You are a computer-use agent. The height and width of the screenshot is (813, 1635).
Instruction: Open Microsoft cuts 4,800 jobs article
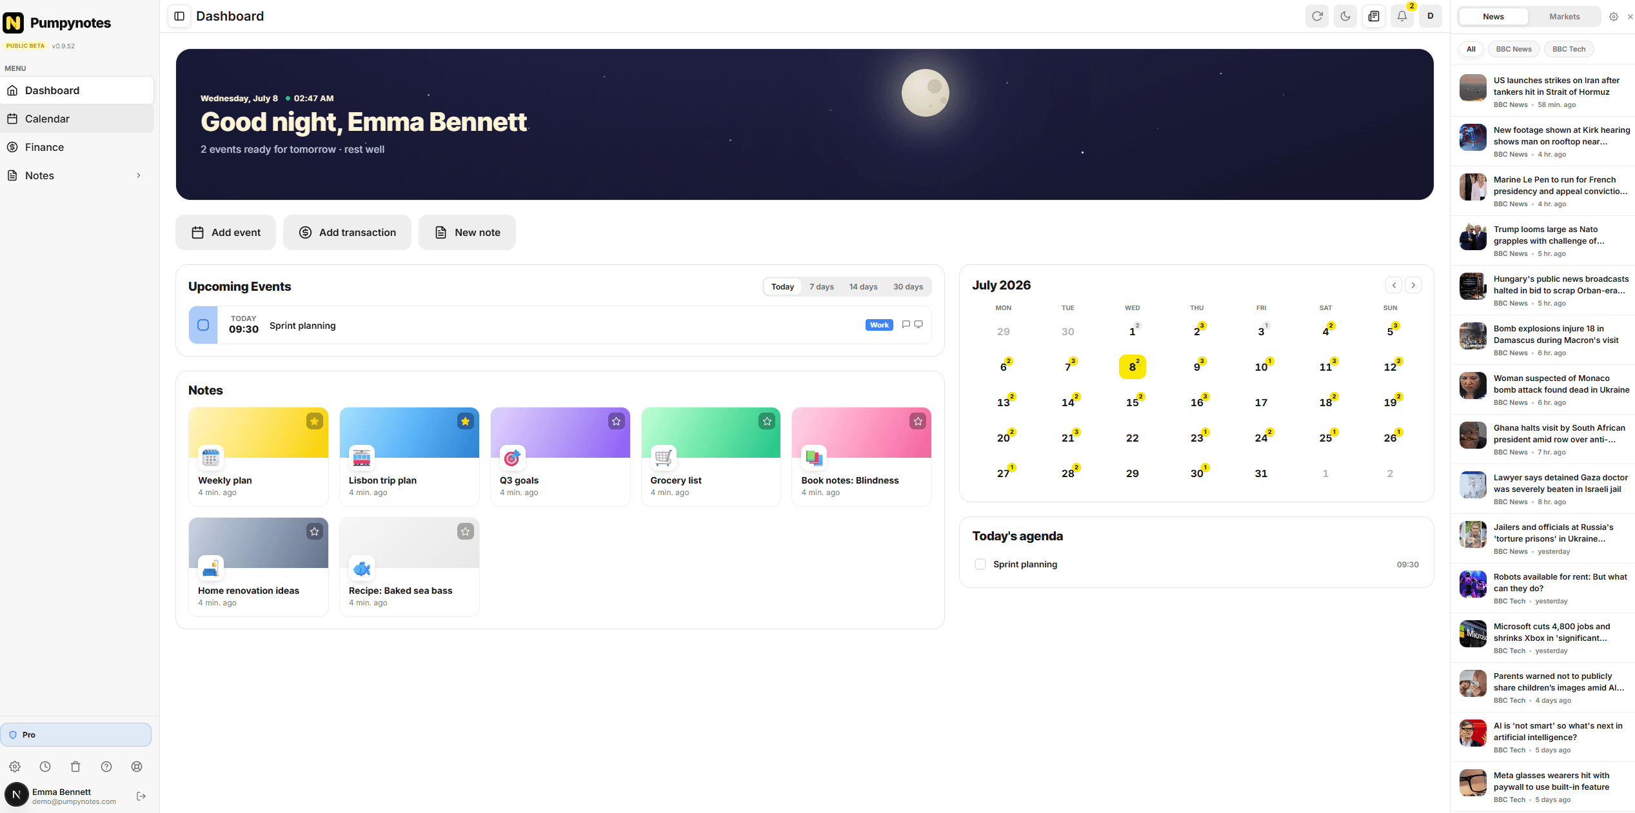coord(1543,638)
